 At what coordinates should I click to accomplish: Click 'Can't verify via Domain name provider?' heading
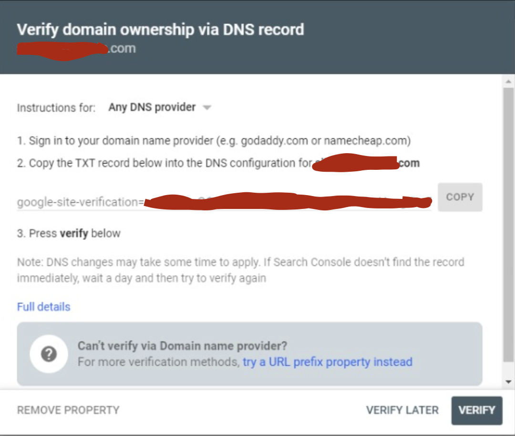click(x=182, y=346)
